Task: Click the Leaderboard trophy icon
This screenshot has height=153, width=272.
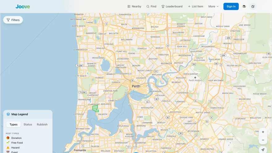Action: [163, 6]
